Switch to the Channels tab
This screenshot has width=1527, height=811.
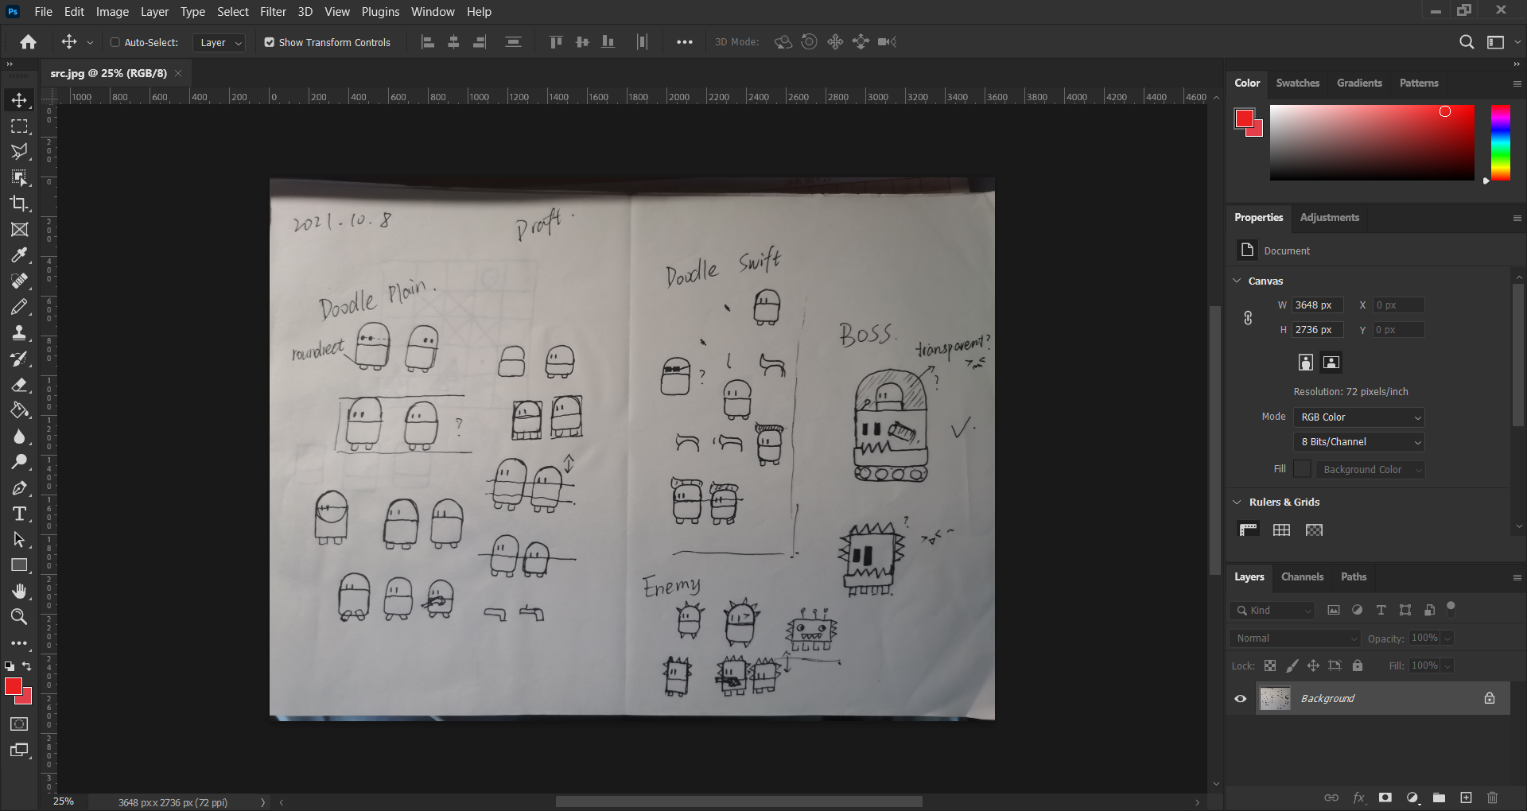(x=1302, y=577)
